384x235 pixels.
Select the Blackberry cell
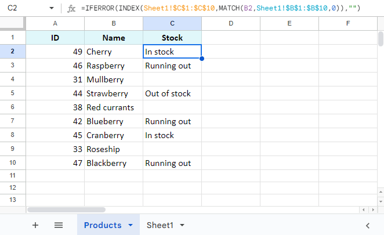click(114, 163)
